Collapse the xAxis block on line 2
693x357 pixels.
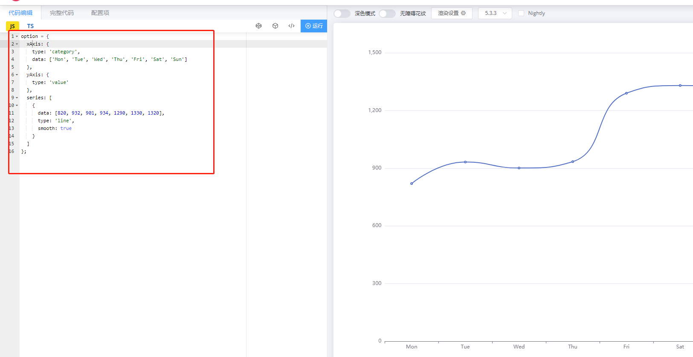17,44
